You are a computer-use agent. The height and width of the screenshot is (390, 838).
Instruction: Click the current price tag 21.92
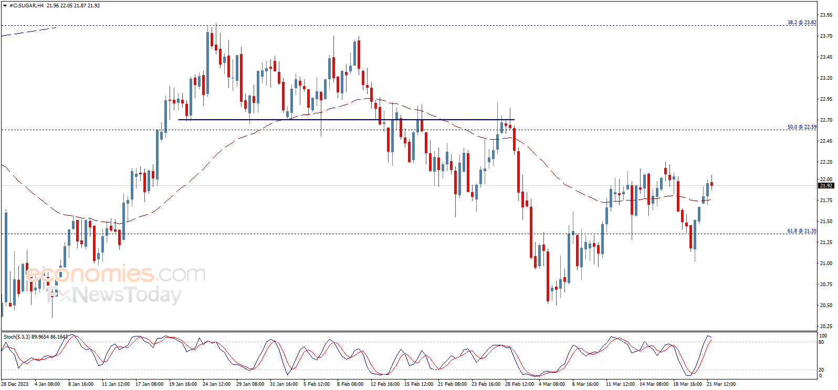826,186
